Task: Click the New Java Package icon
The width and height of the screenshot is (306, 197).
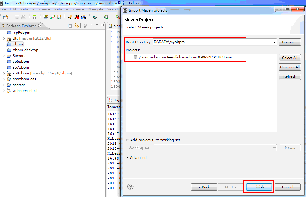Action: coord(46,17)
